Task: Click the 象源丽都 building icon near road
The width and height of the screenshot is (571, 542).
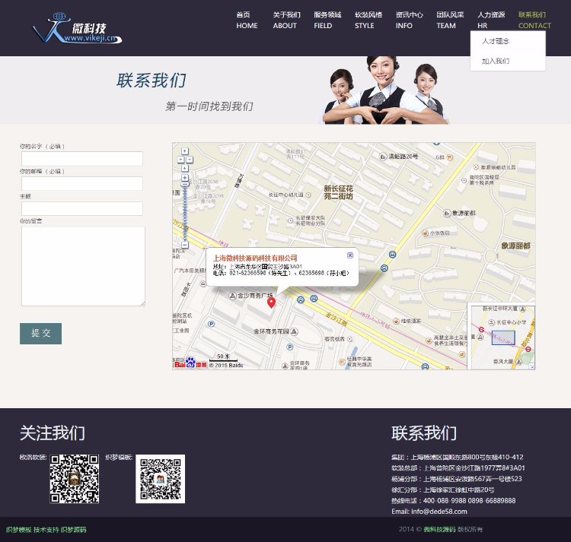Action: (x=447, y=213)
